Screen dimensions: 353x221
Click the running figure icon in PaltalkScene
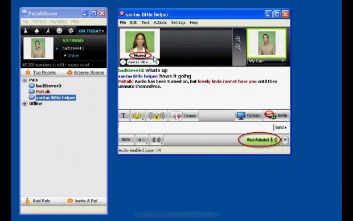coord(48,31)
